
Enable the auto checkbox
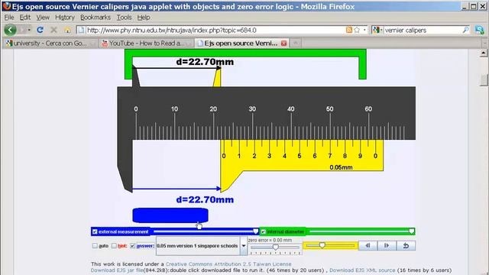tap(95, 246)
